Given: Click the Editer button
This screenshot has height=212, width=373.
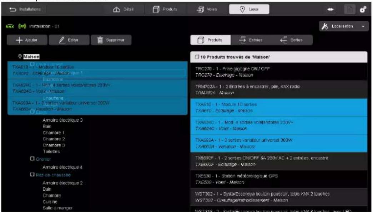Looking at the screenshot, I should pyautogui.click(x=69, y=40).
